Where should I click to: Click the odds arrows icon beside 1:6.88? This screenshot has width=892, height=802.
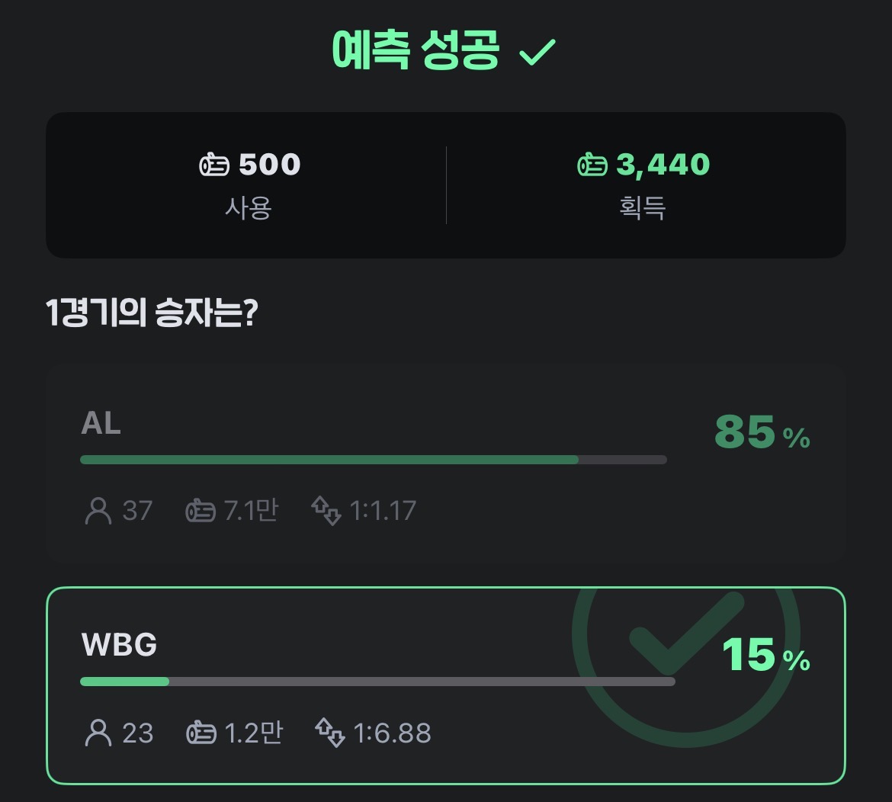tap(330, 733)
